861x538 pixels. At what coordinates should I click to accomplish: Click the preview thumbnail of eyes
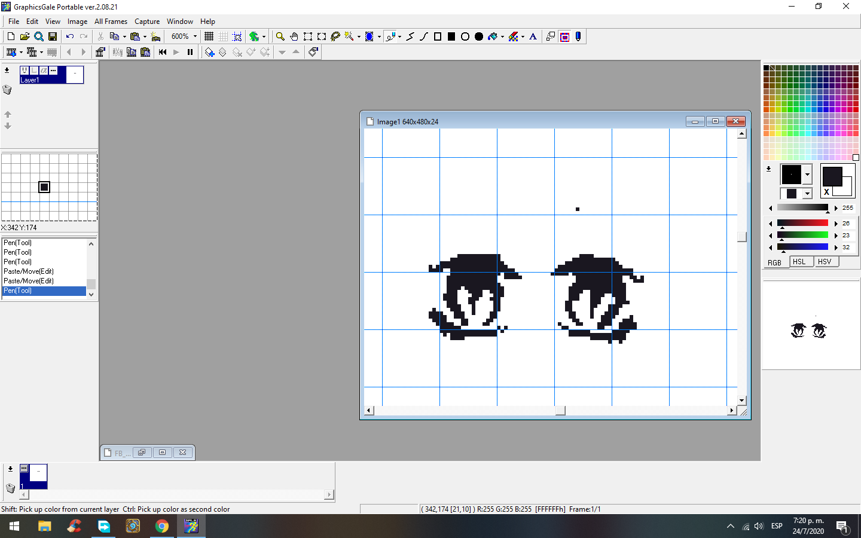tap(809, 330)
